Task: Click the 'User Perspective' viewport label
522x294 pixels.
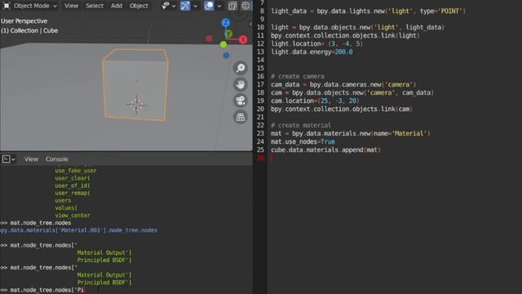Action: click(x=24, y=21)
